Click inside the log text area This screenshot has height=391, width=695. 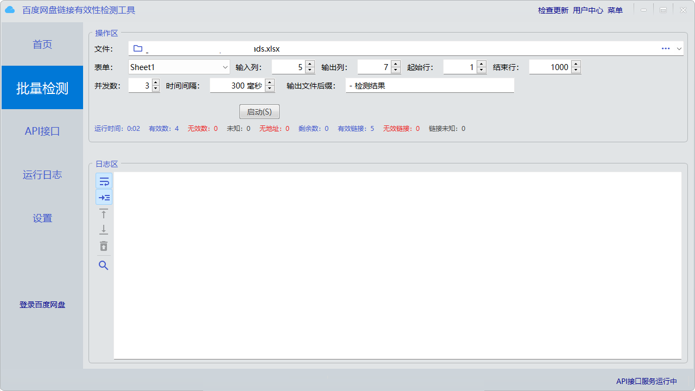[x=397, y=266]
